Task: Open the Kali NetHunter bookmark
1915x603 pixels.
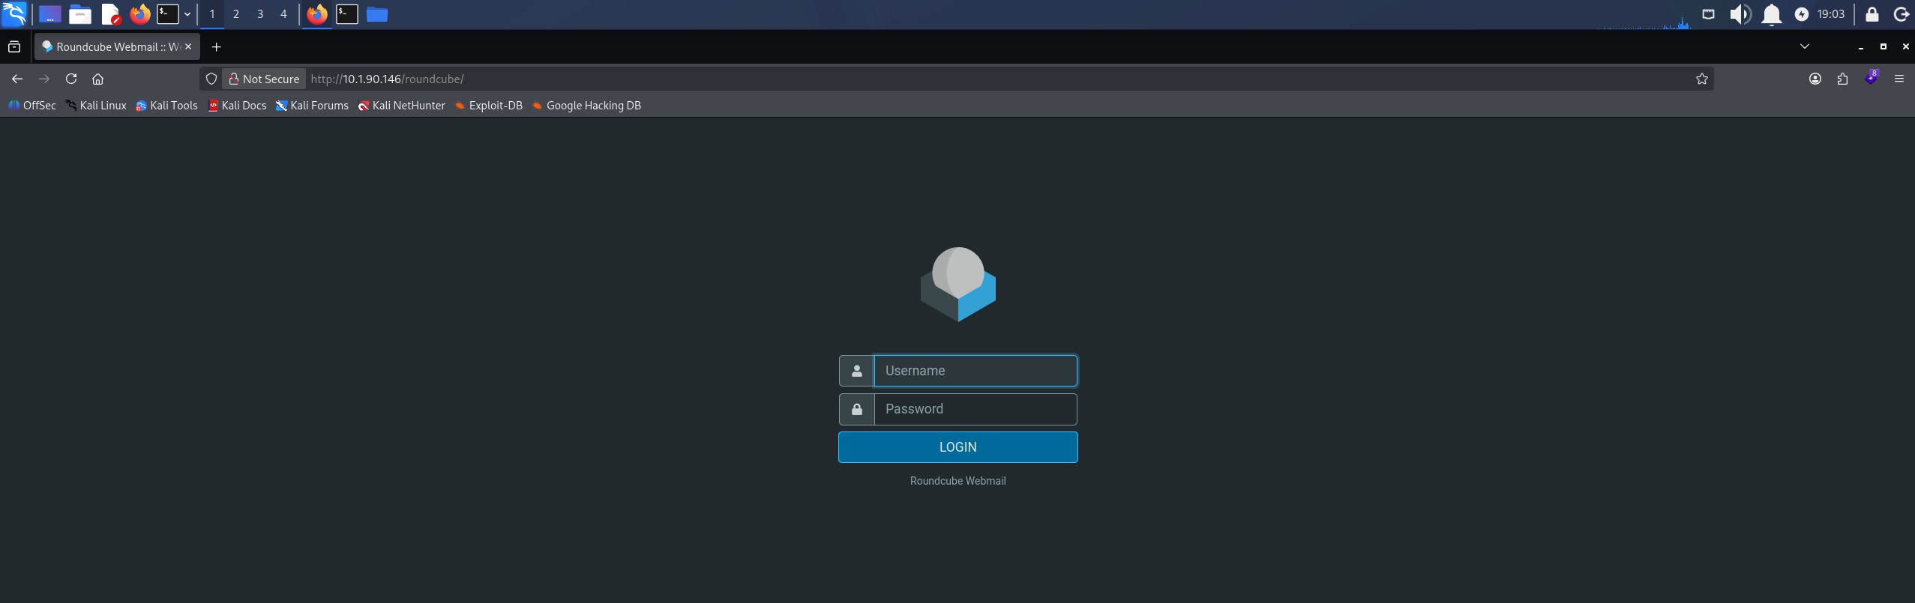Action: click(402, 106)
